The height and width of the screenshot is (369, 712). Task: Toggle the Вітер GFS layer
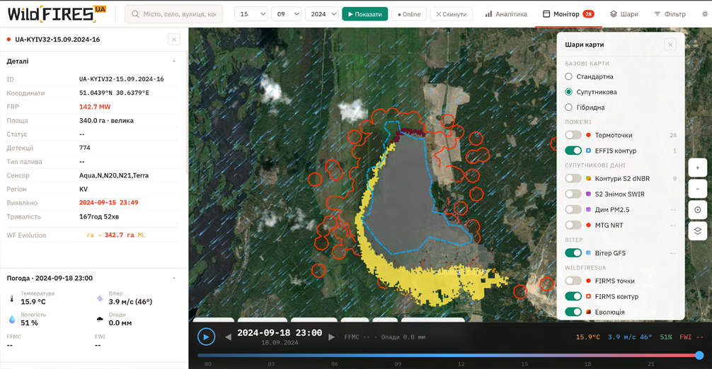[573, 253]
